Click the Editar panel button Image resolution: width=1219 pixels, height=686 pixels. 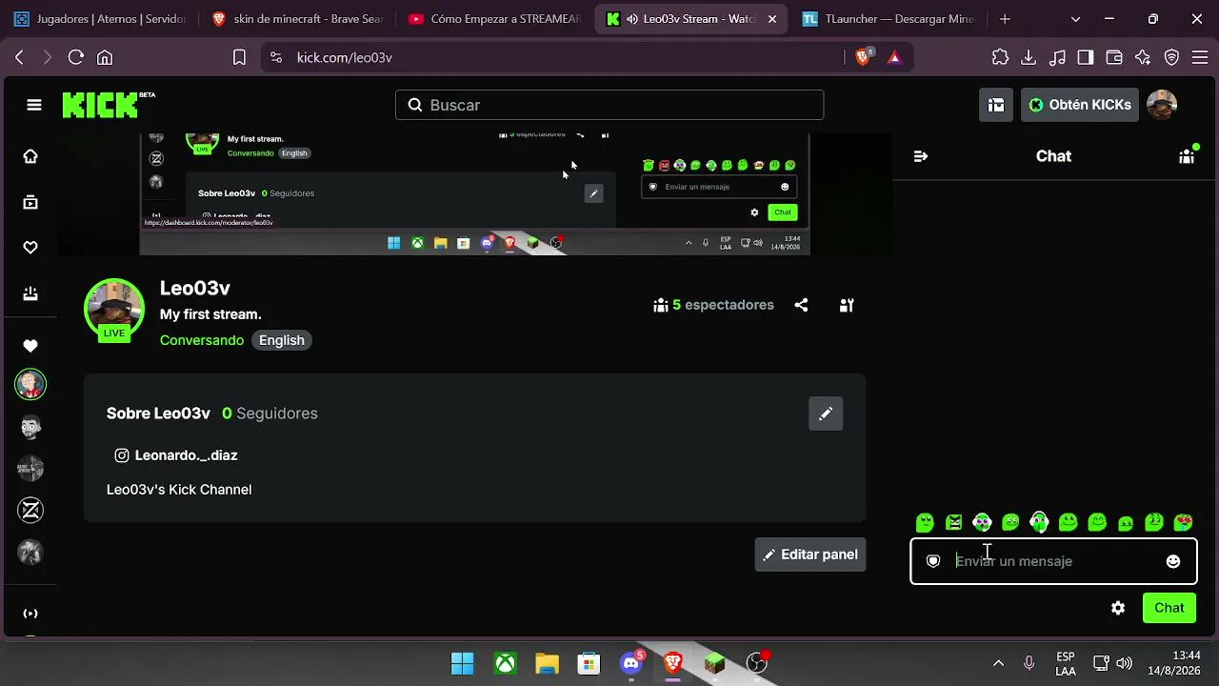tap(810, 555)
